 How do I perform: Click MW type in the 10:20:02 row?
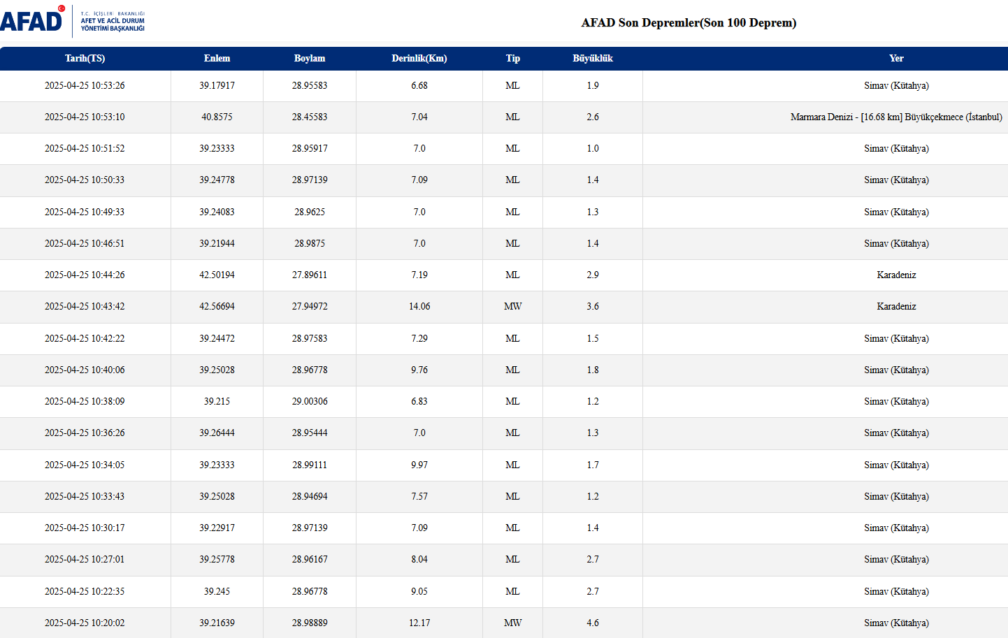(513, 623)
